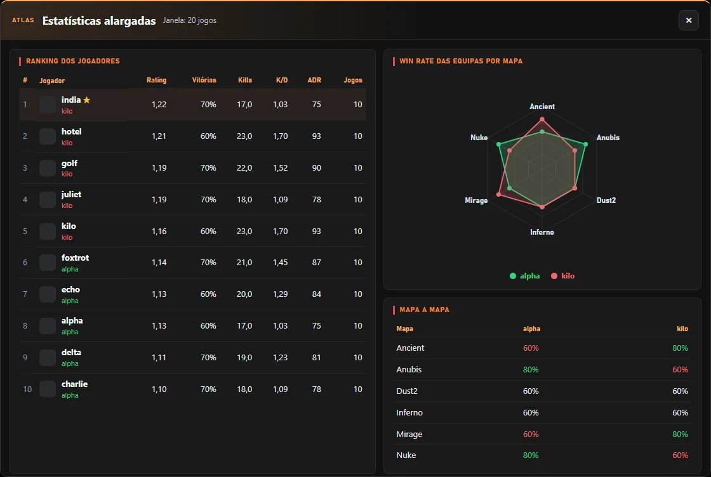Click Mirage row in Mapa a Mapa table
711x477 pixels.
point(542,434)
